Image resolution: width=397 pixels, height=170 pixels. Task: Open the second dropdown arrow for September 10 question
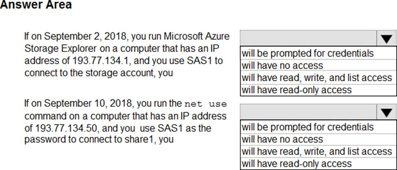(x=386, y=112)
